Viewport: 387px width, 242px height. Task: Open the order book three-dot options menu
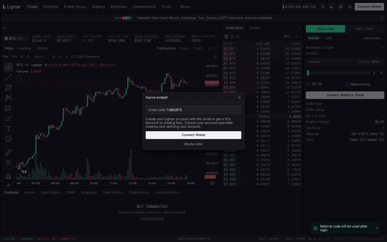tap(299, 28)
